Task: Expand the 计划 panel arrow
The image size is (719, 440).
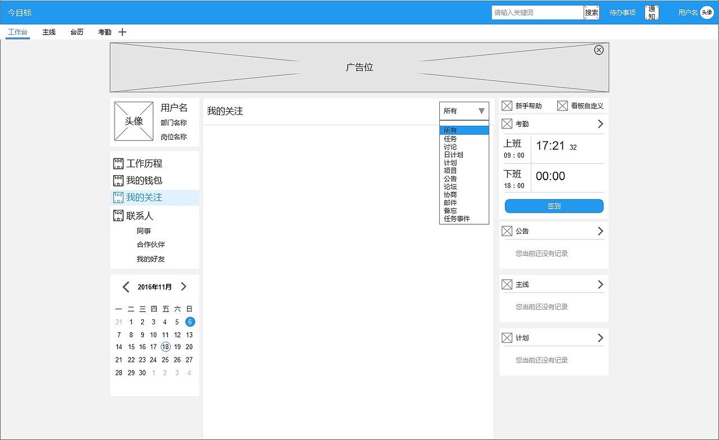Action: coord(600,338)
